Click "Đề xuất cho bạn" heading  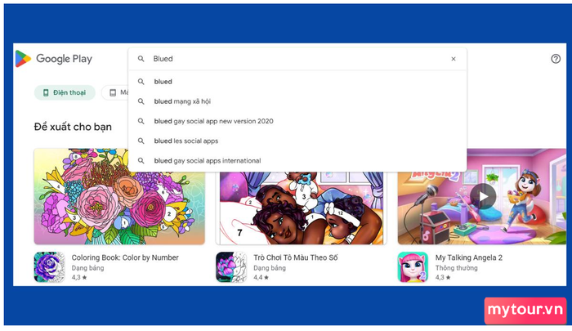coord(73,127)
